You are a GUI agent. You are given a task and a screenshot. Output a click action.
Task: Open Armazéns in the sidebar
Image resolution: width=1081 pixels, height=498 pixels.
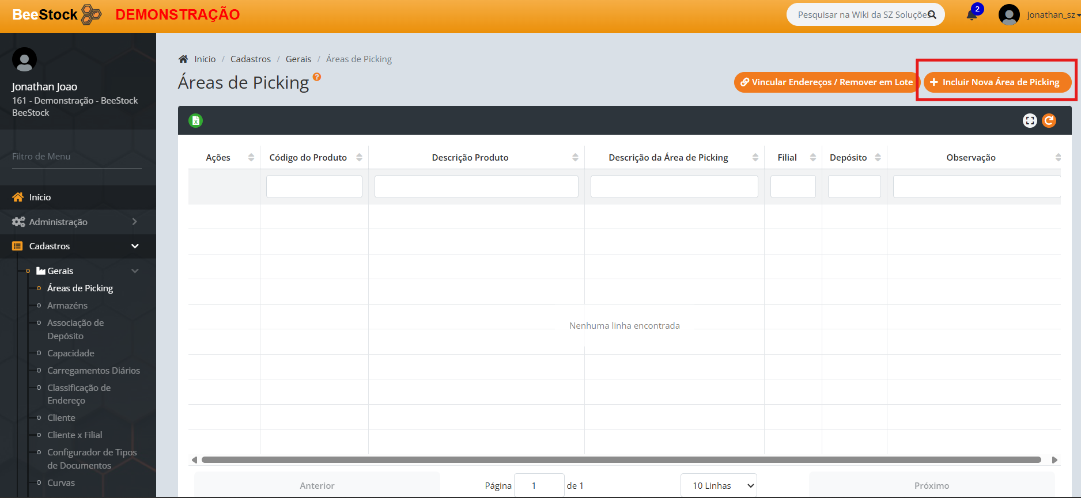pyautogui.click(x=67, y=306)
